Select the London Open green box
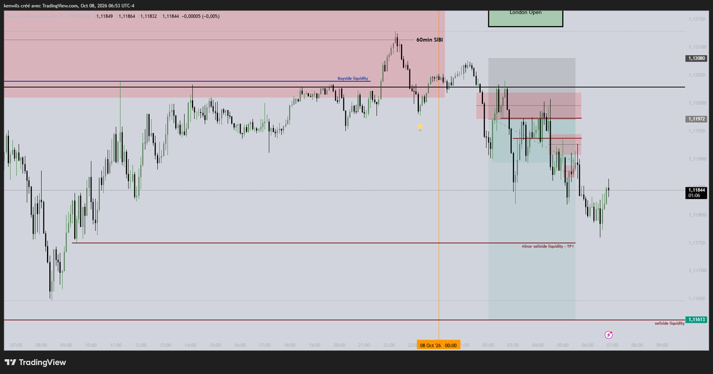This screenshot has width=713, height=374. (x=525, y=17)
